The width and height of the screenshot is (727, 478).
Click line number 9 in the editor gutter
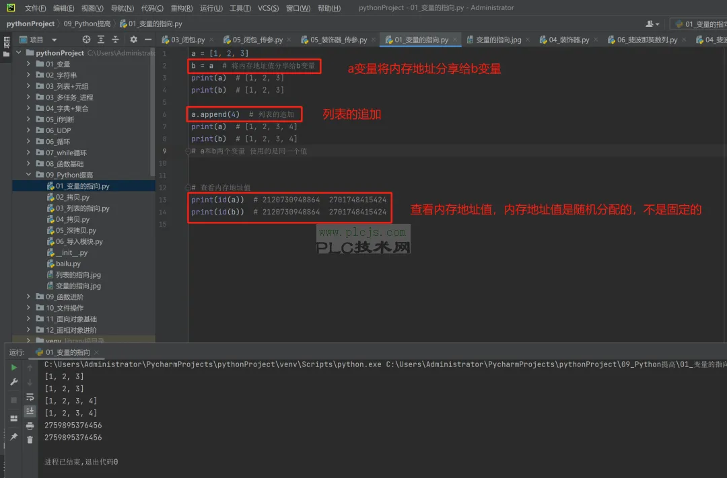[164, 151]
